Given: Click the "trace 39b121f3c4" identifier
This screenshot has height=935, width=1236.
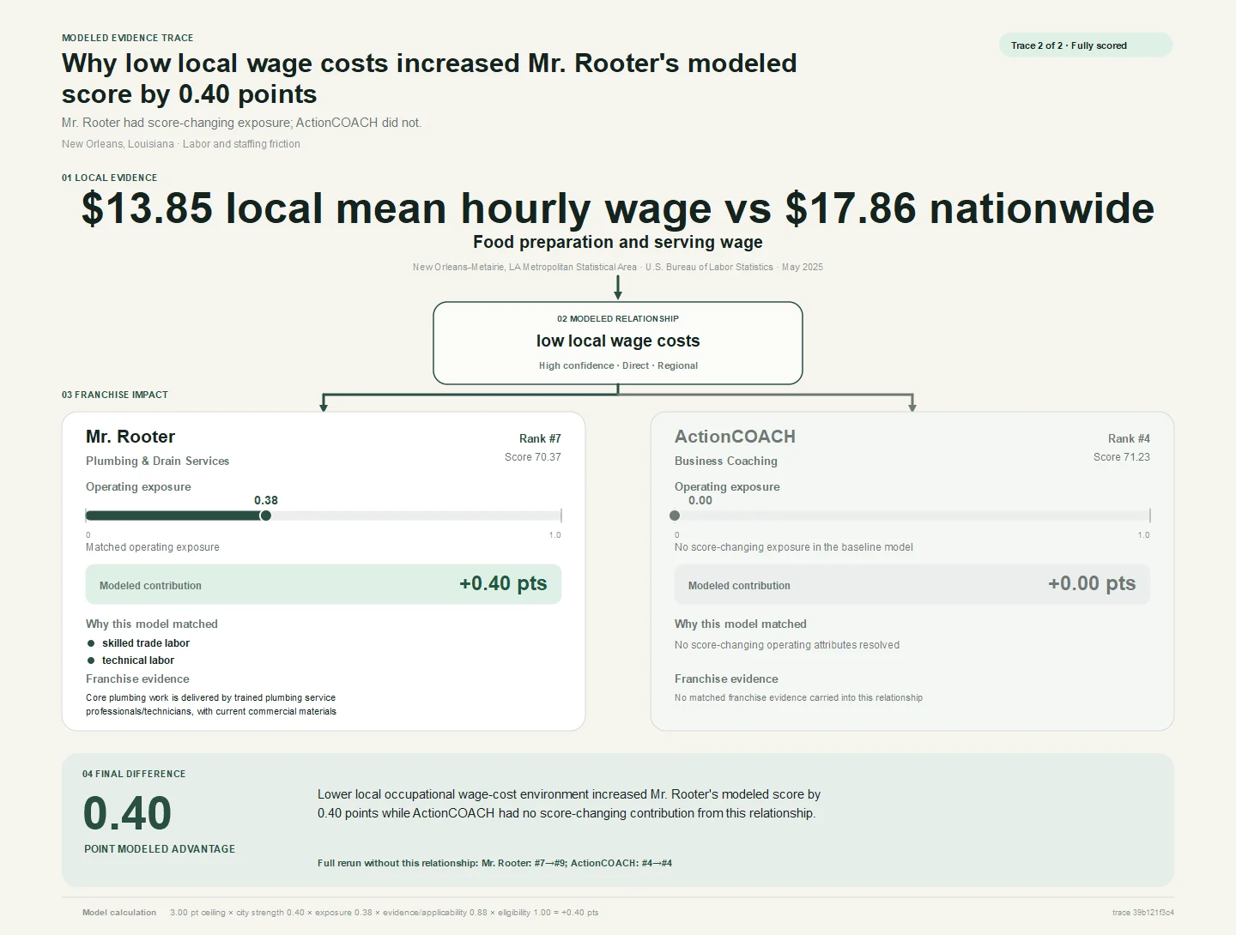Looking at the screenshot, I should click(x=1143, y=913).
